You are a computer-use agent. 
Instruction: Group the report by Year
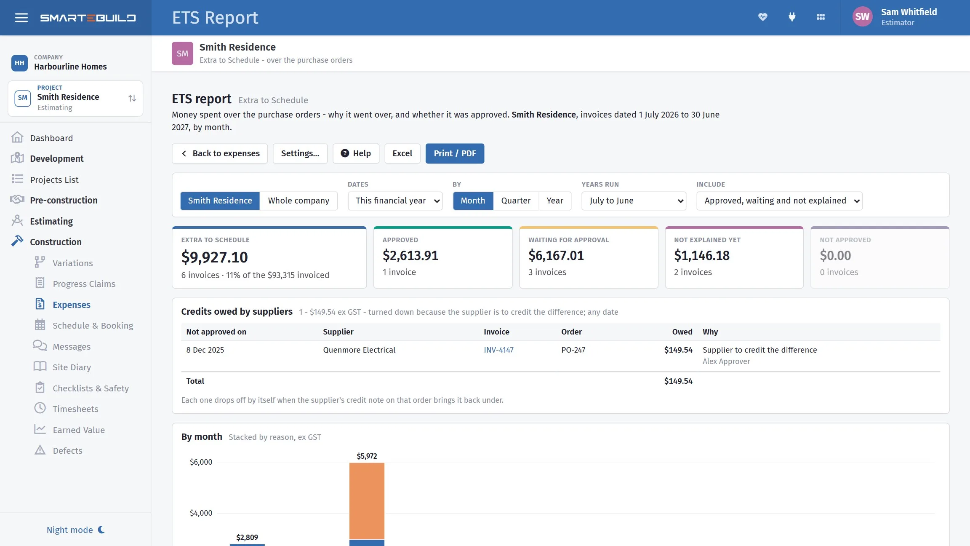tap(554, 201)
